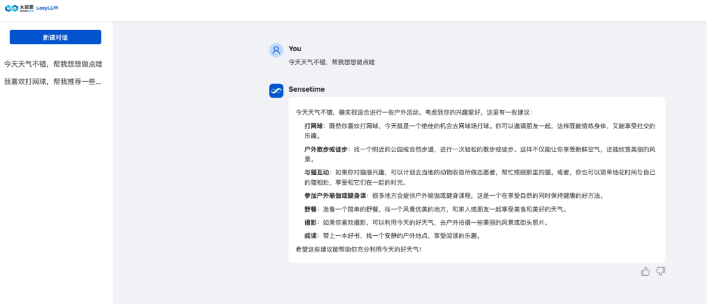Click the bold heading 户外散步或徒步
The image size is (707, 304).
(326, 149)
